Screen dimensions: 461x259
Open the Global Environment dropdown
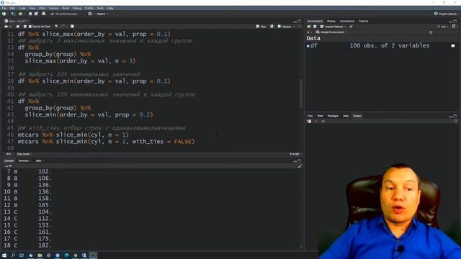click(x=331, y=32)
